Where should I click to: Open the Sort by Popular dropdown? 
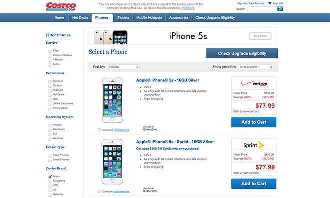123,67
